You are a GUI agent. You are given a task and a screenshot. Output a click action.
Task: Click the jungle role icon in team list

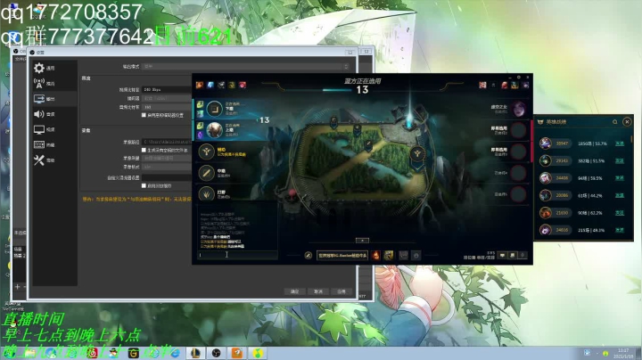point(206,194)
